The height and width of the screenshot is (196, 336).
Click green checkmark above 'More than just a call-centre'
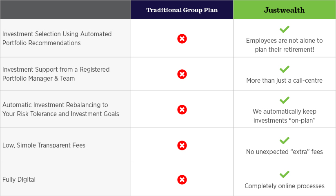[x=285, y=69]
